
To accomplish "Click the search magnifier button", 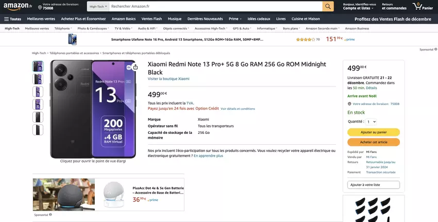I will click(x=328, y=6).
